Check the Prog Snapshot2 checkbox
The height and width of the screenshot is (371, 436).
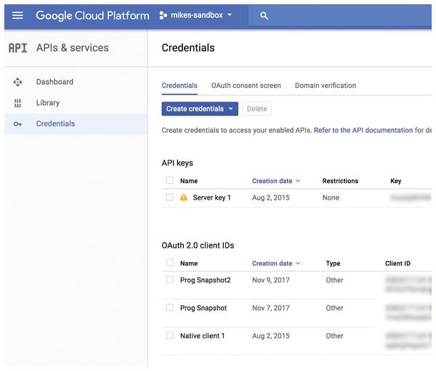(x=169, y=280)
